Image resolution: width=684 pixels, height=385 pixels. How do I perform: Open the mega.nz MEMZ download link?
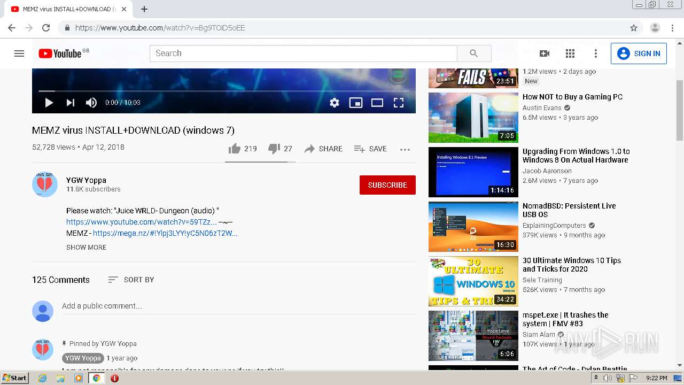pos(165,233)
